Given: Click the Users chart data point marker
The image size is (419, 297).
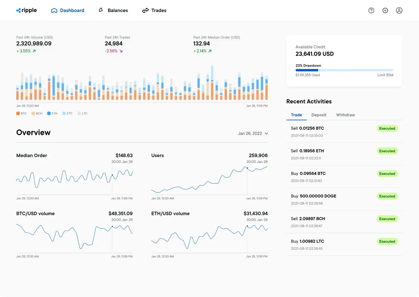Looking at the screenshot, I should coord(247,168).
